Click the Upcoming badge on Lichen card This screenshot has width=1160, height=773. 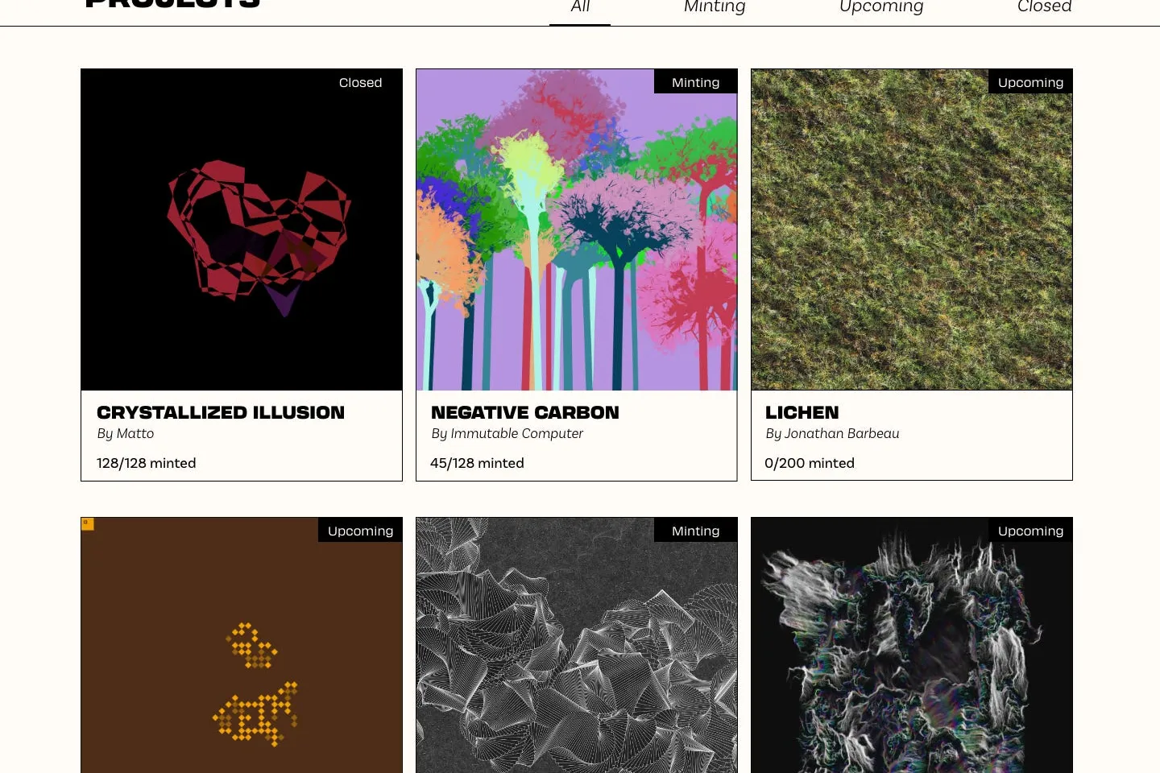[1030, 82]
